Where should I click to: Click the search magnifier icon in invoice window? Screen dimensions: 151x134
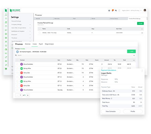pos(16,55)
